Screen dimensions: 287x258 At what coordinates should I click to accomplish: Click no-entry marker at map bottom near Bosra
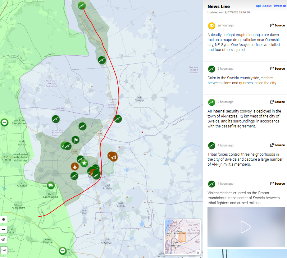63,251
